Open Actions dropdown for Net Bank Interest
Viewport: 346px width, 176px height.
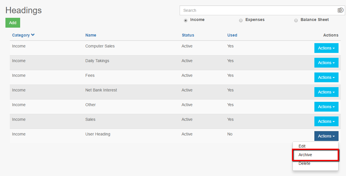coord(326,92)
